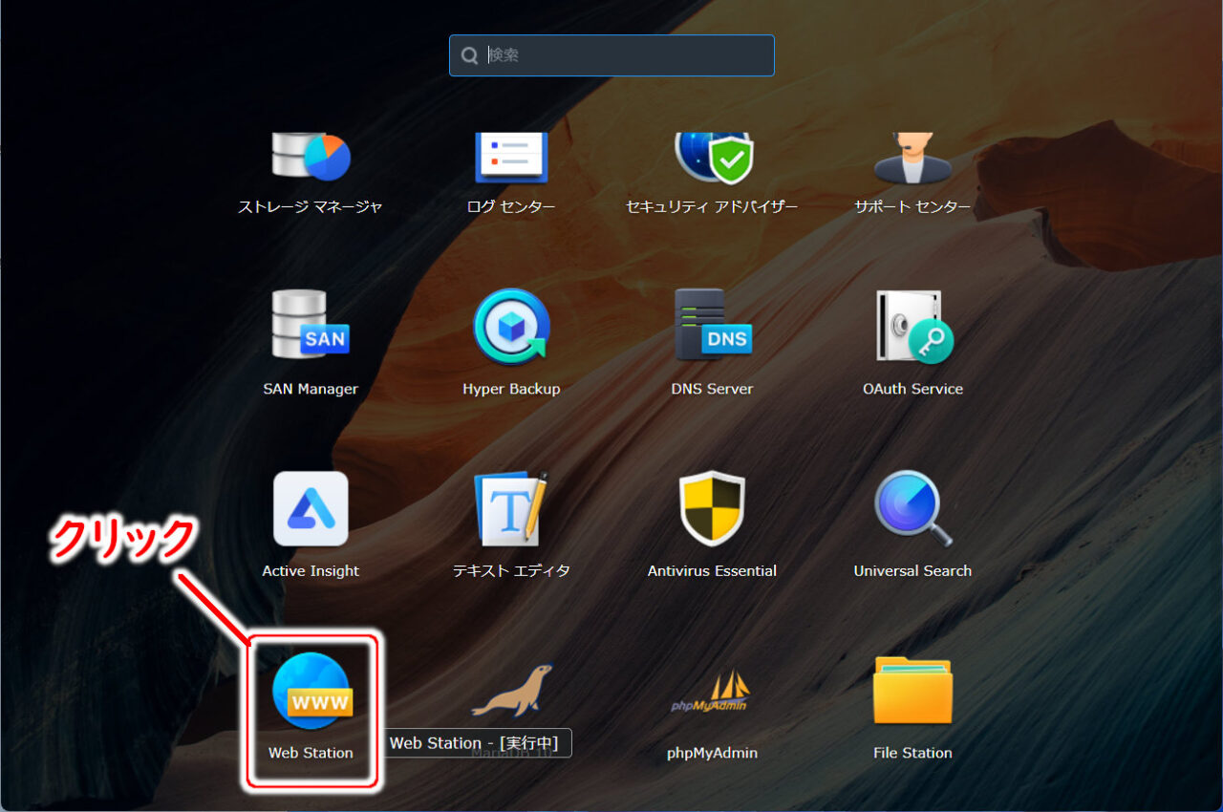Viewport: 1223px width, 812px height.
Task: Launch Antivirus Essential shield icon
Action: [713, 508]
